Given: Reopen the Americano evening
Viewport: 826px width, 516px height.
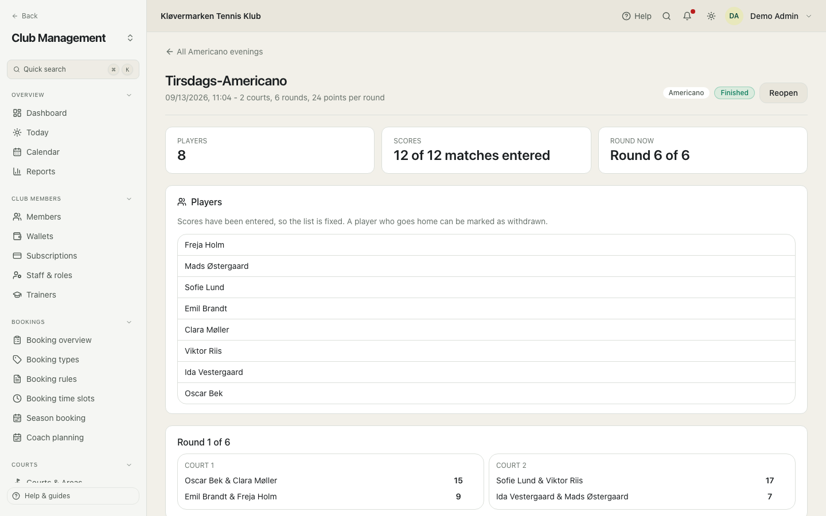Looking at the screenshot, I should pyautogui.click(x=783, y=93).
